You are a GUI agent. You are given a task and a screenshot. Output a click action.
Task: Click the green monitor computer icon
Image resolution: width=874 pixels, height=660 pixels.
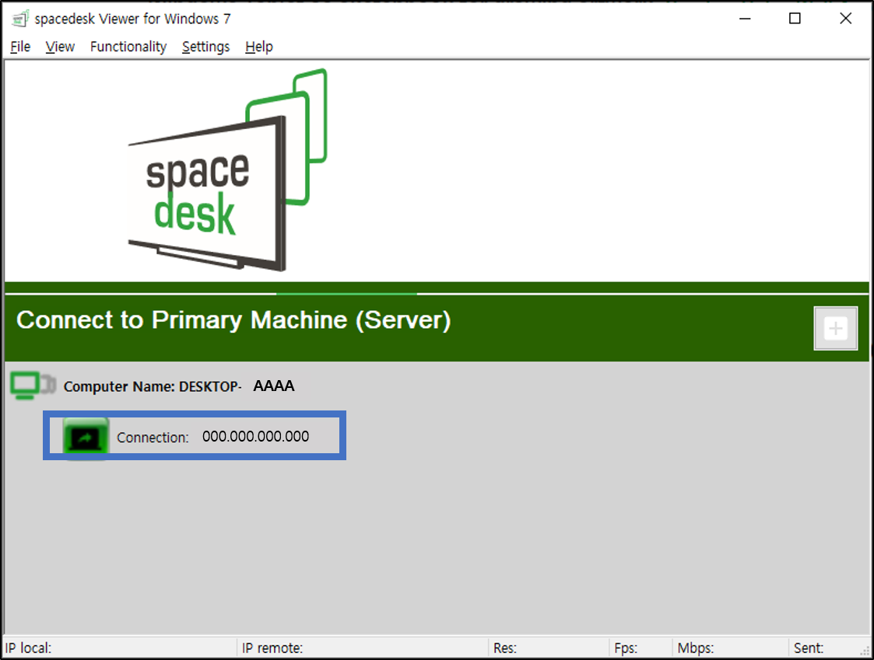click(33, 386)
